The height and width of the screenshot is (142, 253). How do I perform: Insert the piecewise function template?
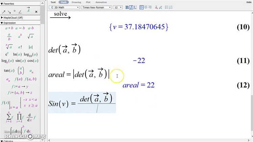click(x=29, y=103)
